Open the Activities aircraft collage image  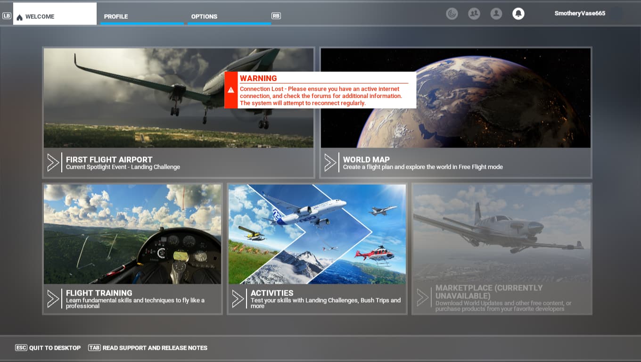click(x=317, y=234)
